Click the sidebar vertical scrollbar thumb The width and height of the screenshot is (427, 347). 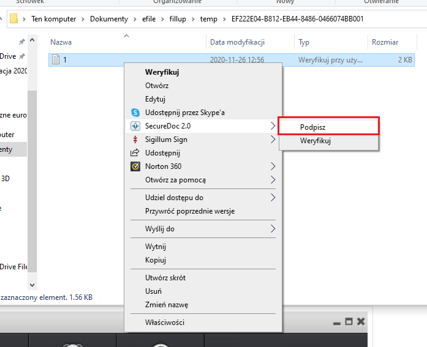tap(32, 181)
